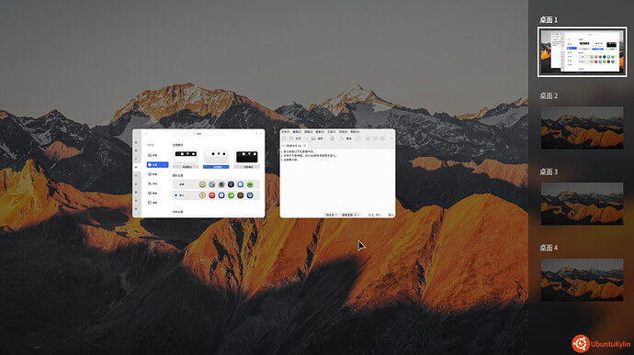Screen dimensions: 634x355
Task: Click the cut scissors icon in editor toolbar
Action: click(x=368, y=139)
